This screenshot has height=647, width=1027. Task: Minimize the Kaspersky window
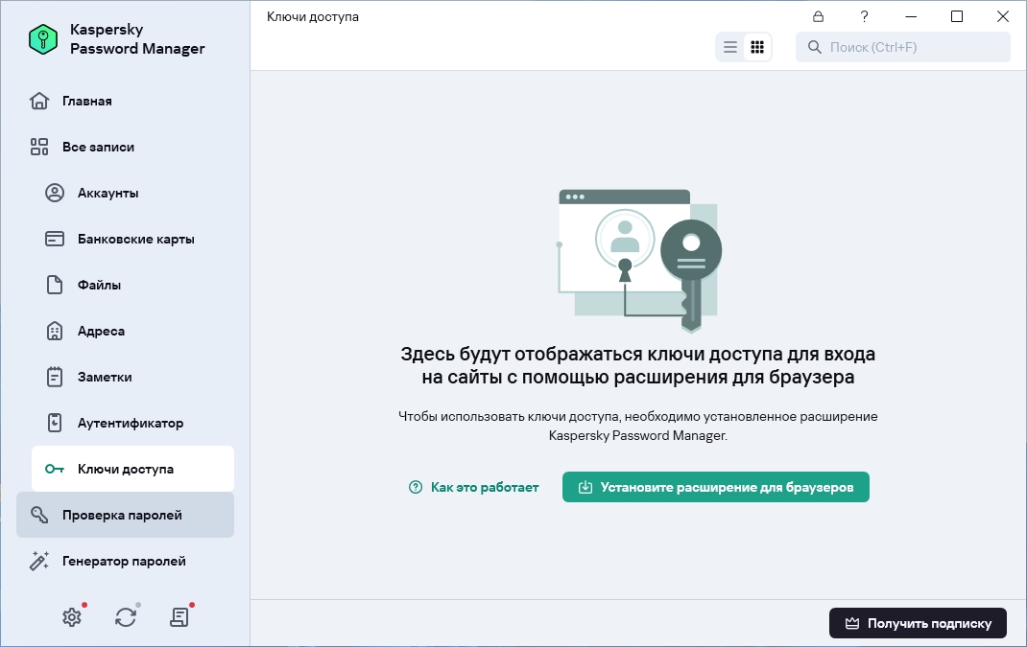[911, 16]
